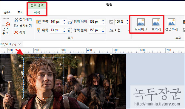Click the 선택 영역 contextual tab header
185x109 pixels.
point(37,5)
